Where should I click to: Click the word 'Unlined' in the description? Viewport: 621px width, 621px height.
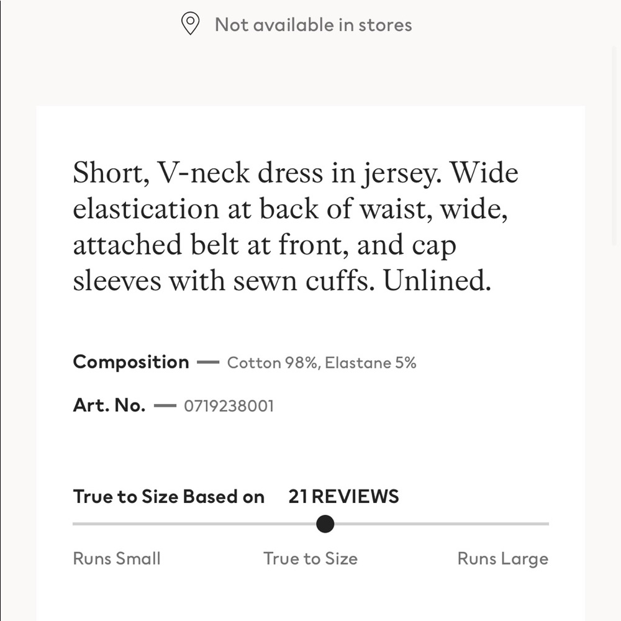[433, 281]
